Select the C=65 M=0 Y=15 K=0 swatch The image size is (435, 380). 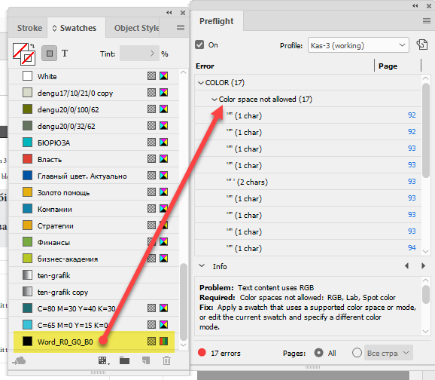[x=94, y=325]
